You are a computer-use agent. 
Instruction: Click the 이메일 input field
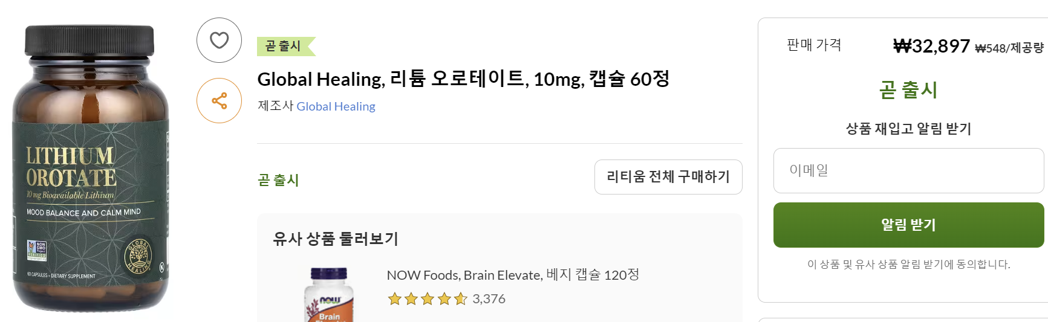click(x=908, y=171)
